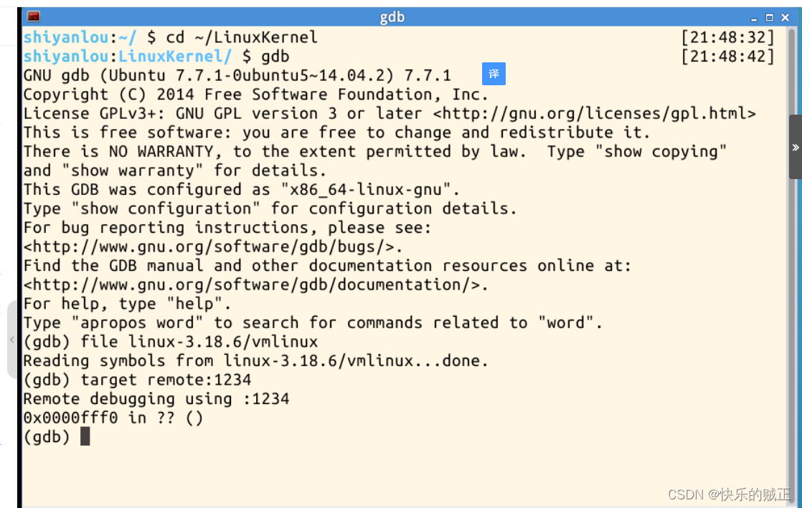This screenshot has height=508, width=802.
Task: Expand the hidden side panel with the » chevron
Action: pos(795,147)
